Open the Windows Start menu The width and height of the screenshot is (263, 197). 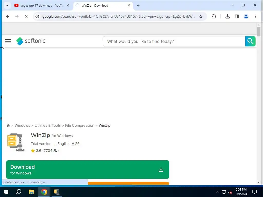[6, 192]
